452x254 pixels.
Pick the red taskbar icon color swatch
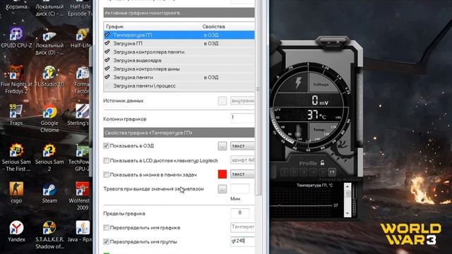coord(222,174)
